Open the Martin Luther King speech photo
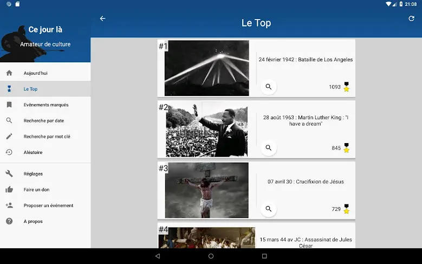The width and height of the screenshot is (422, 264). click(206, 129)
